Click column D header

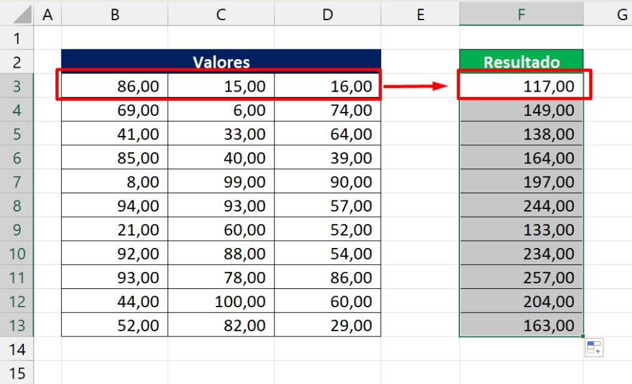pos(327,14)
